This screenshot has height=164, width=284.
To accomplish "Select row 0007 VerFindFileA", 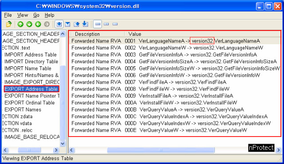I will (175, 82).
